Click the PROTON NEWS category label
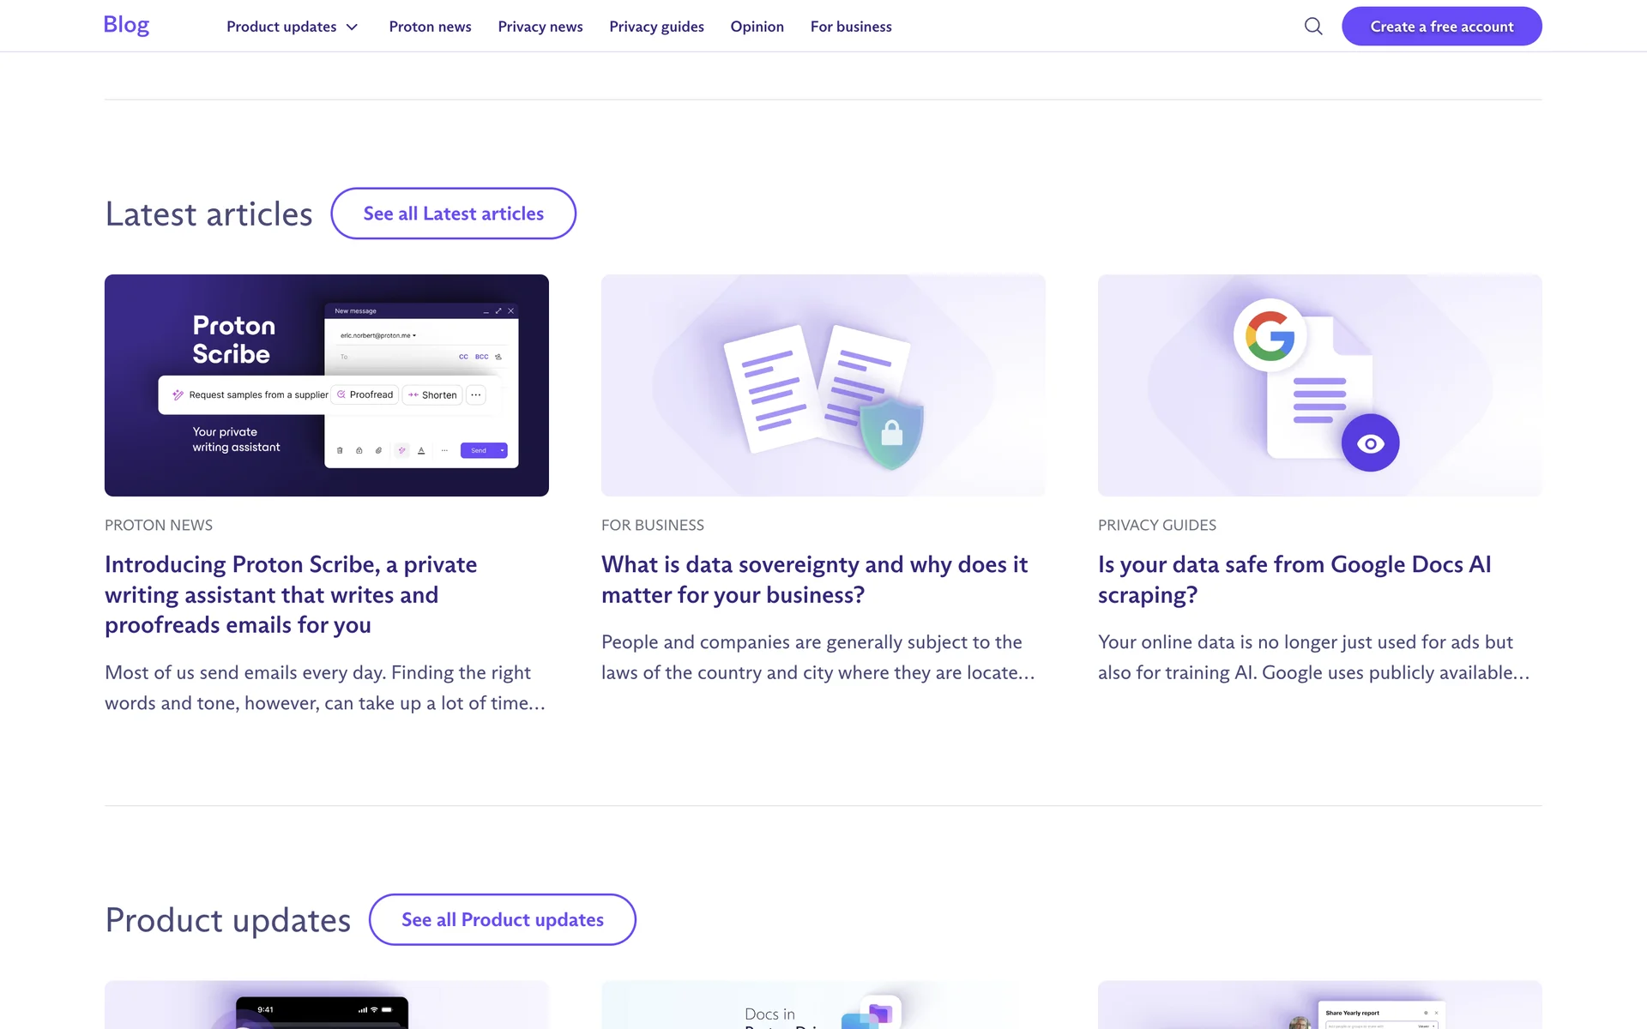The height and width of the screenshot is (1029, 1647). (159, 525)
